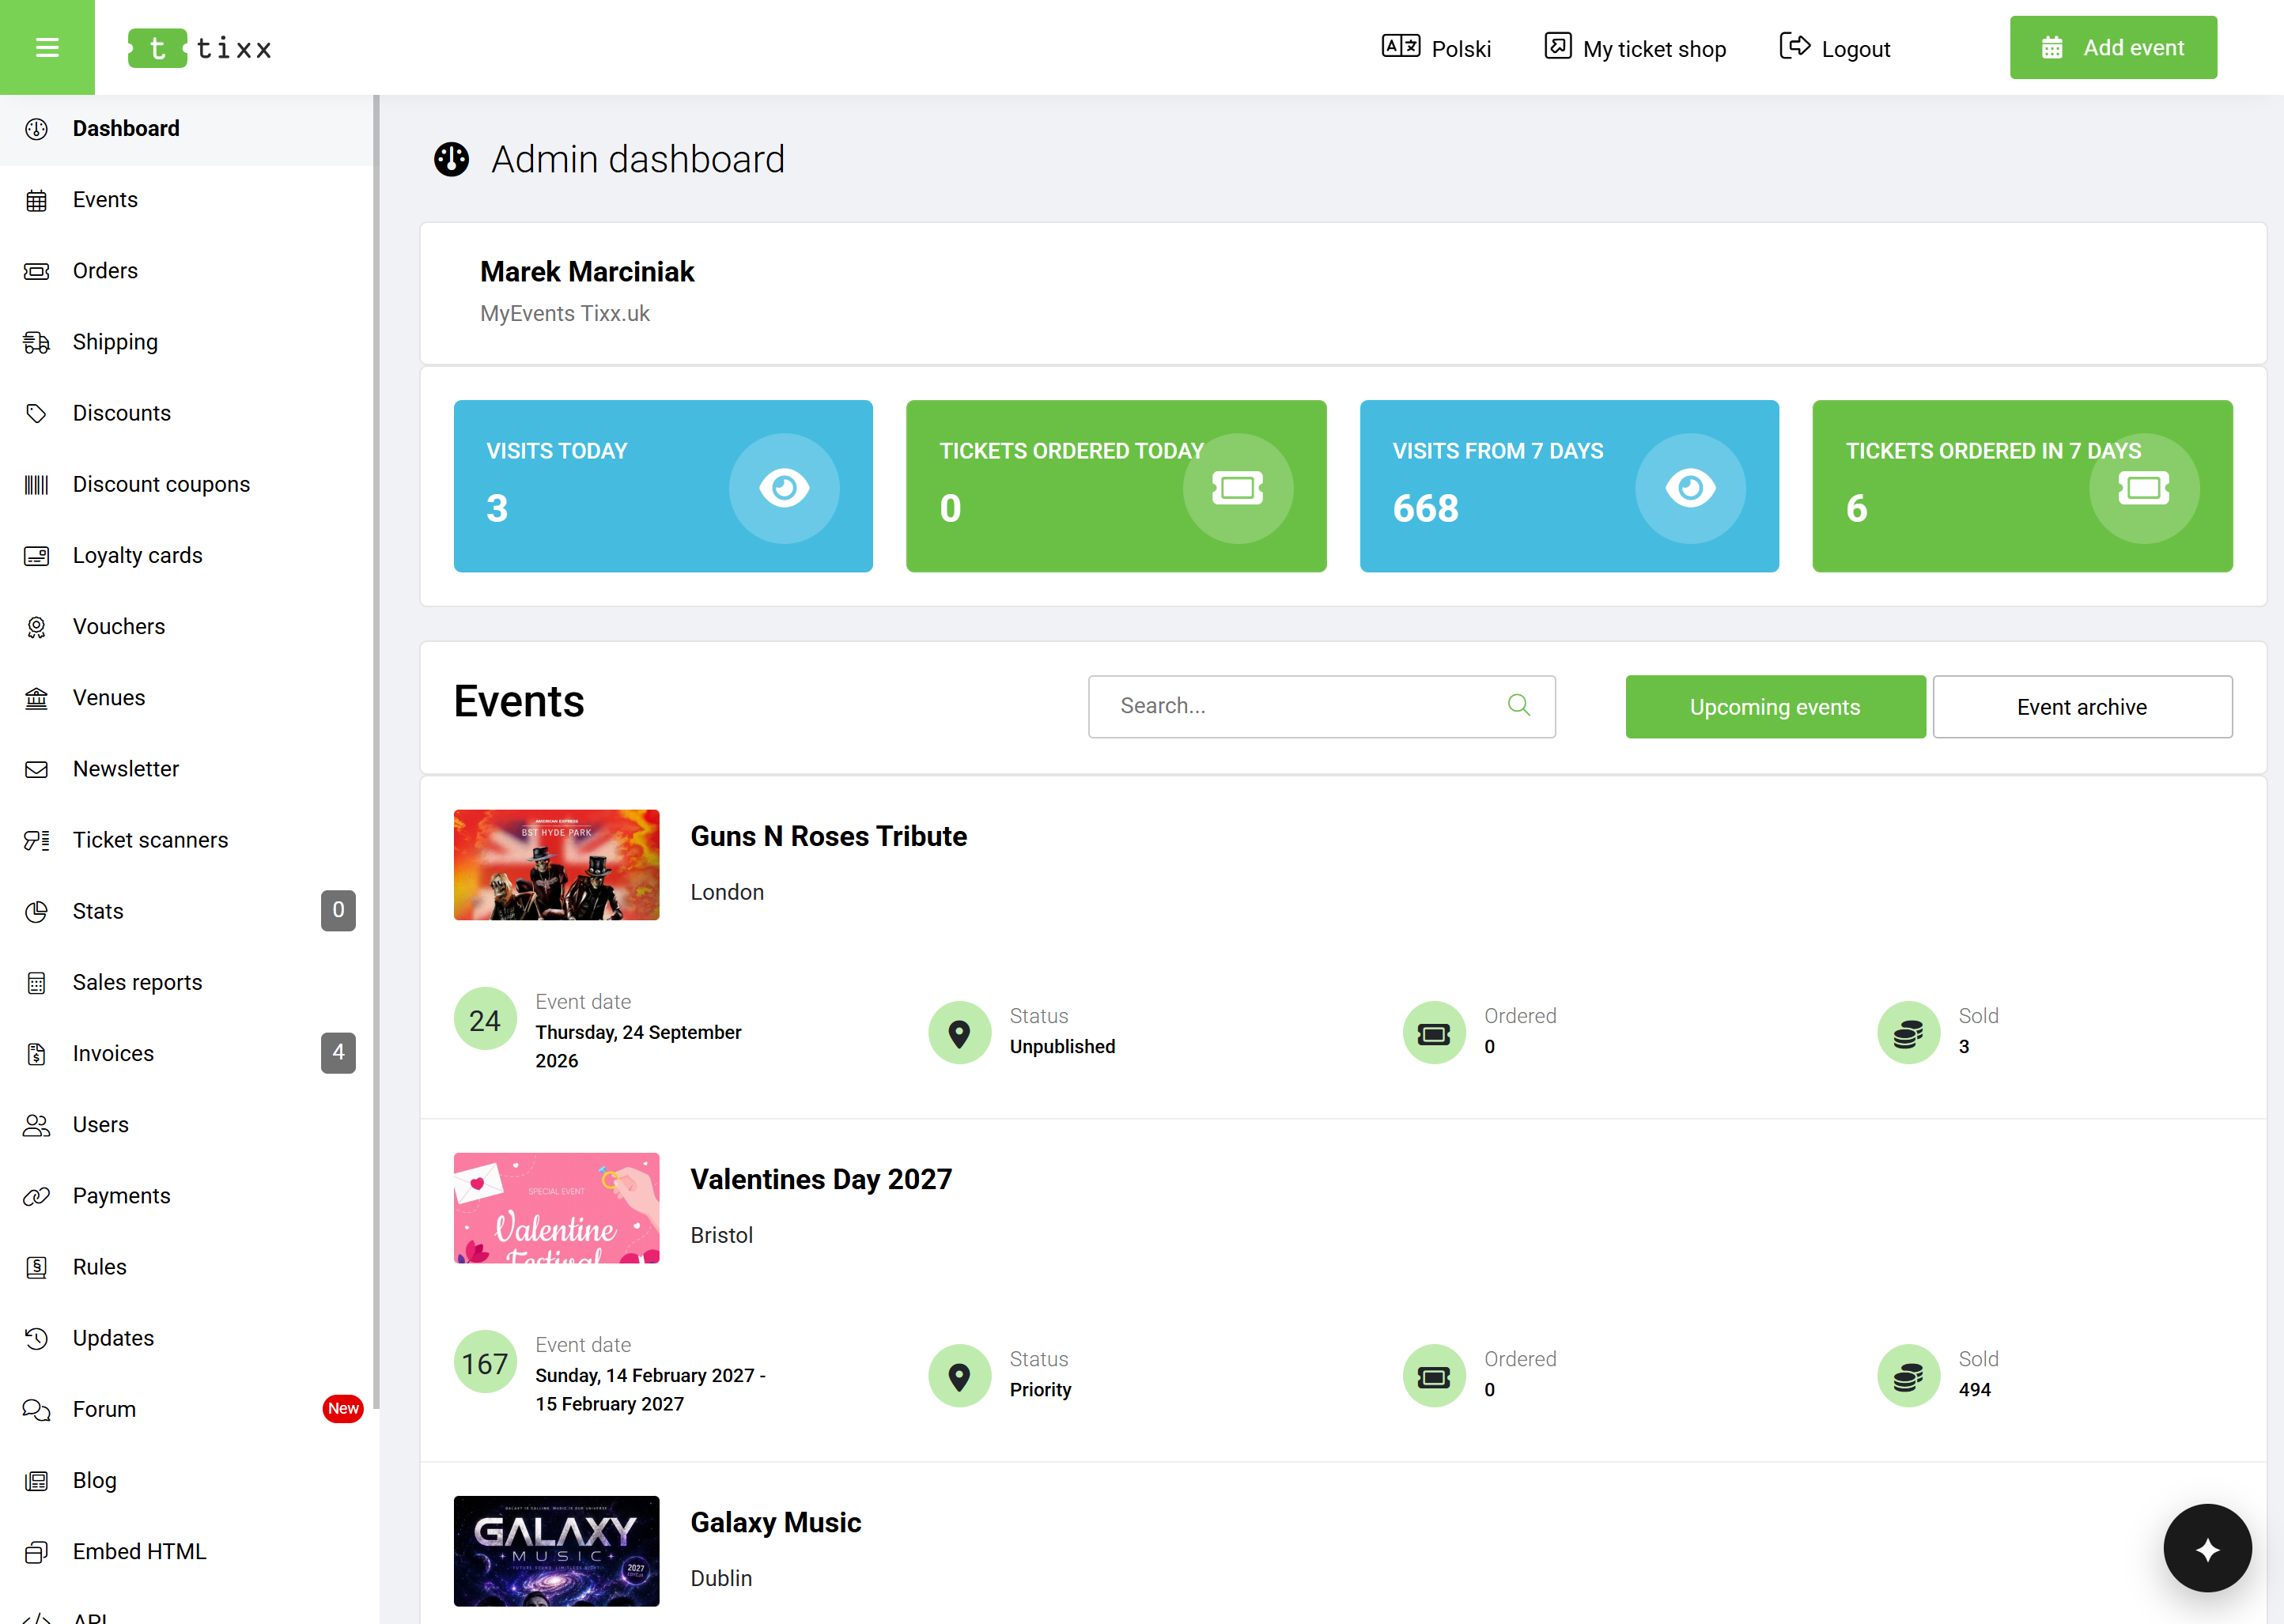2284x1624 pixels.
Task: Open Venues in the sidebar
Action: (x=187, y=698)
